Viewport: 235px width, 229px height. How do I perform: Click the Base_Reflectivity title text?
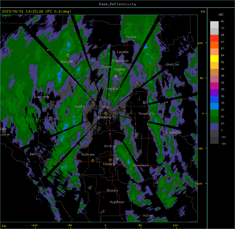coord(117,4)
